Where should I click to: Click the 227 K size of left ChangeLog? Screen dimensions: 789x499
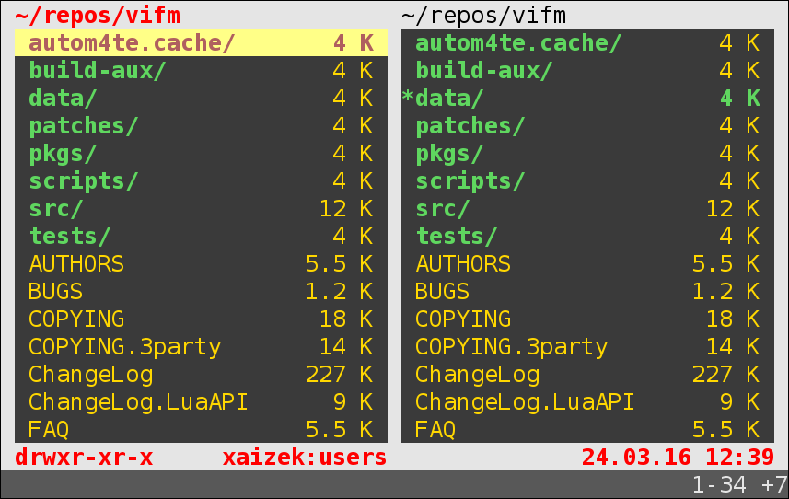pyautogui.click(x=340, y=375)
